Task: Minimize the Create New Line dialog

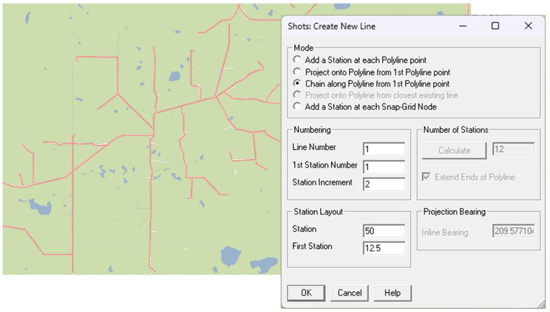Action: click(463, 26)
